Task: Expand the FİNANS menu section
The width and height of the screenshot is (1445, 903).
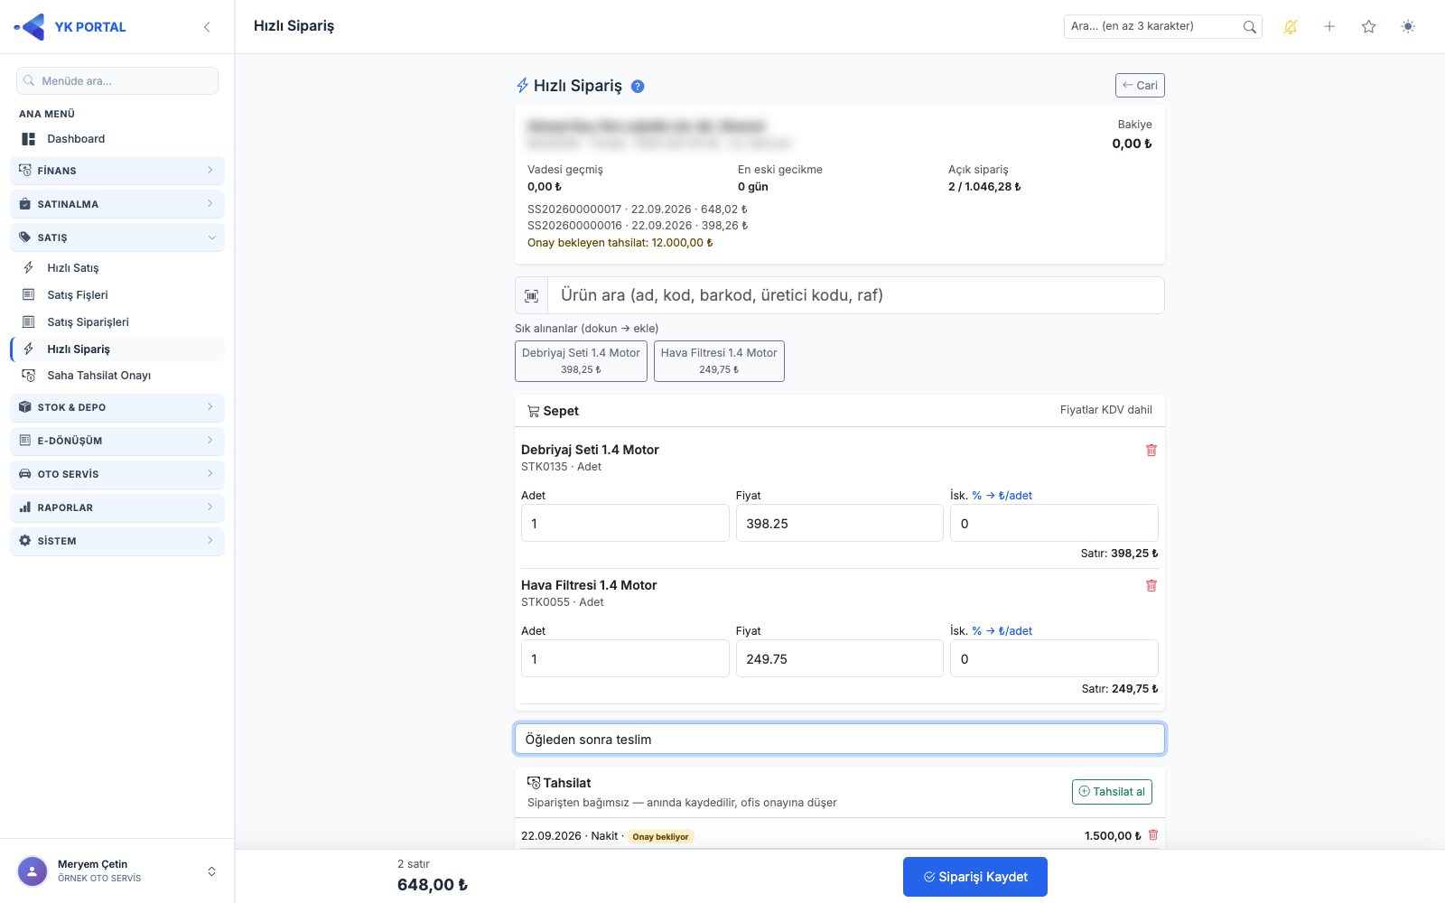Action: [117, 171]
